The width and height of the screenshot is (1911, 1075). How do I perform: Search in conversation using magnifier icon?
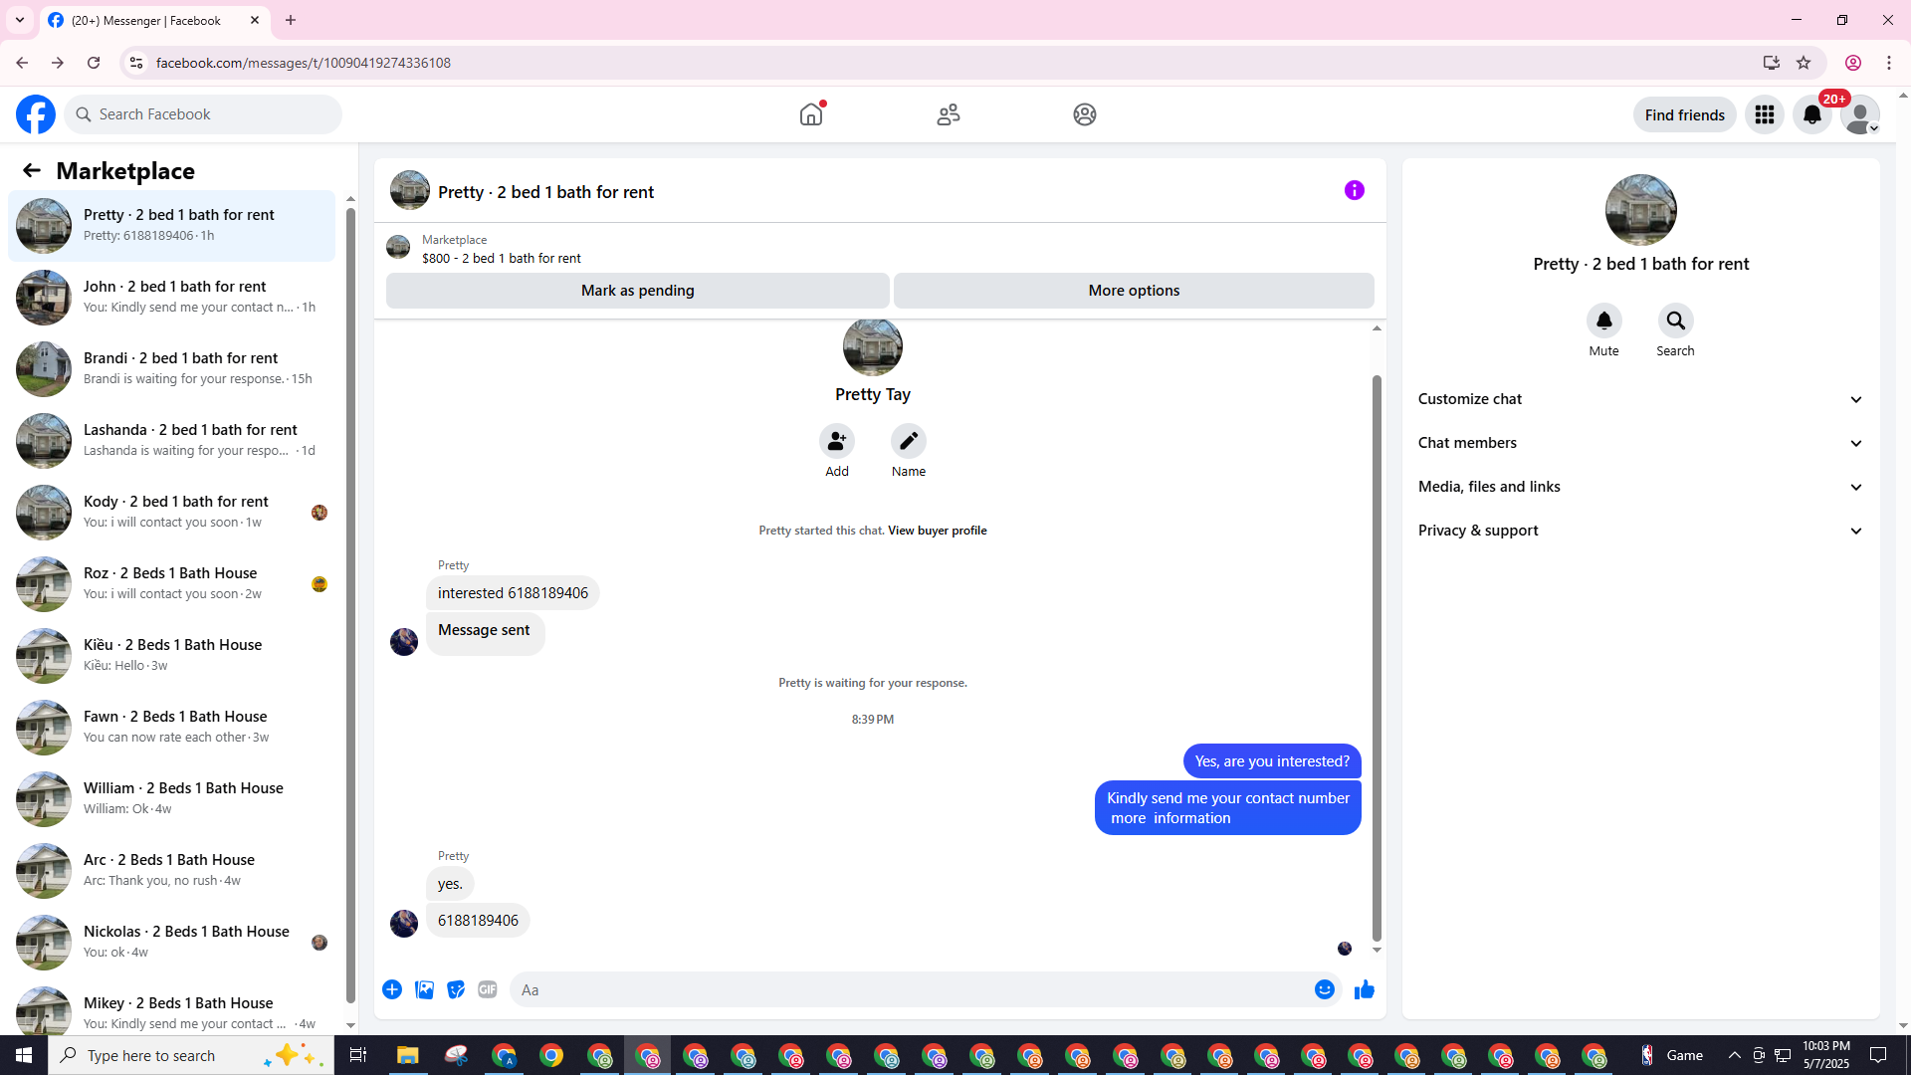(x=1675, y=321)
